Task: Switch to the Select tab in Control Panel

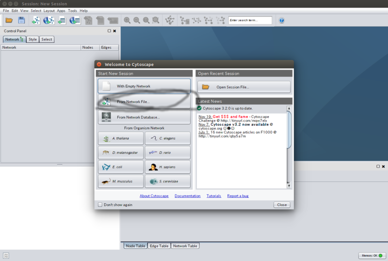Action: click(x=47, y=39)
